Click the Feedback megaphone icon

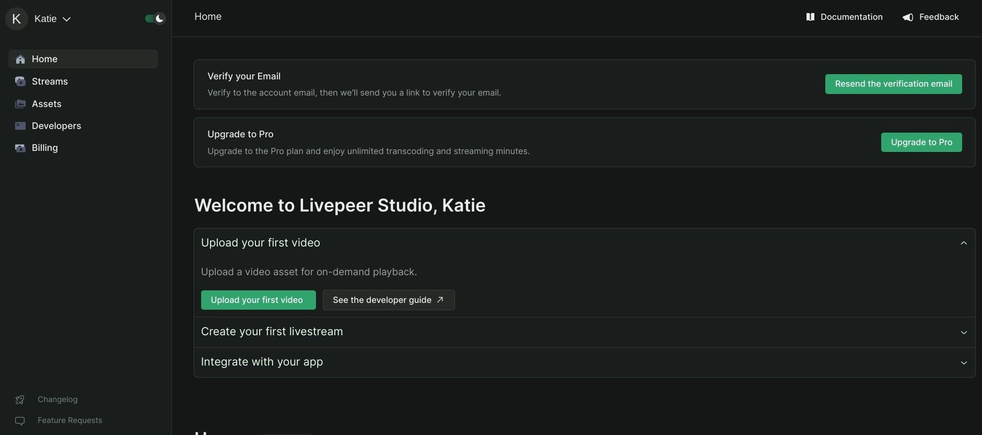tap(908, 17)
